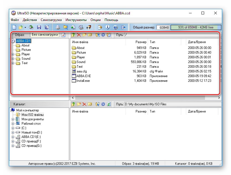Click the Save floppy disk icon
231x175 pixels.
39,27
